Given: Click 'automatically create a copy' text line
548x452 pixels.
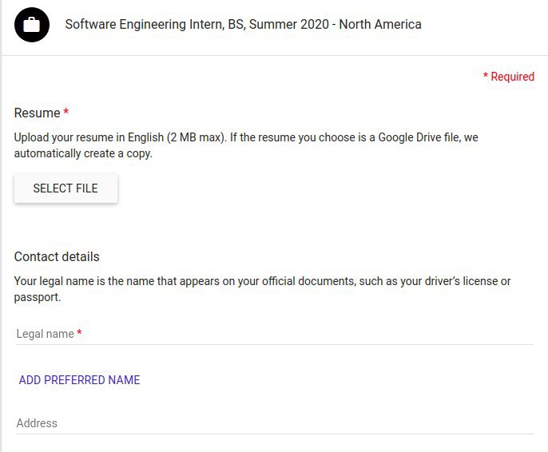Looking at the screenshot, I should (x=83, y=153).
